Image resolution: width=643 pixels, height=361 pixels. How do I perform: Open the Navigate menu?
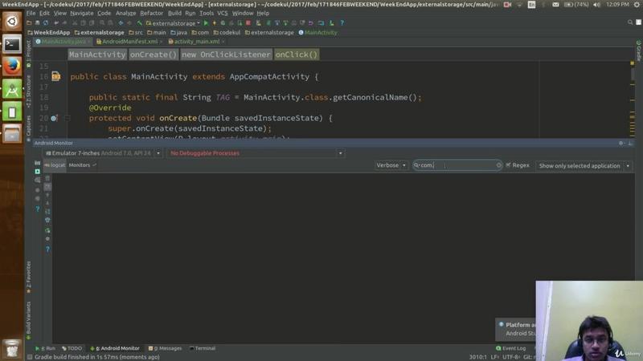(x=82, y=13)
